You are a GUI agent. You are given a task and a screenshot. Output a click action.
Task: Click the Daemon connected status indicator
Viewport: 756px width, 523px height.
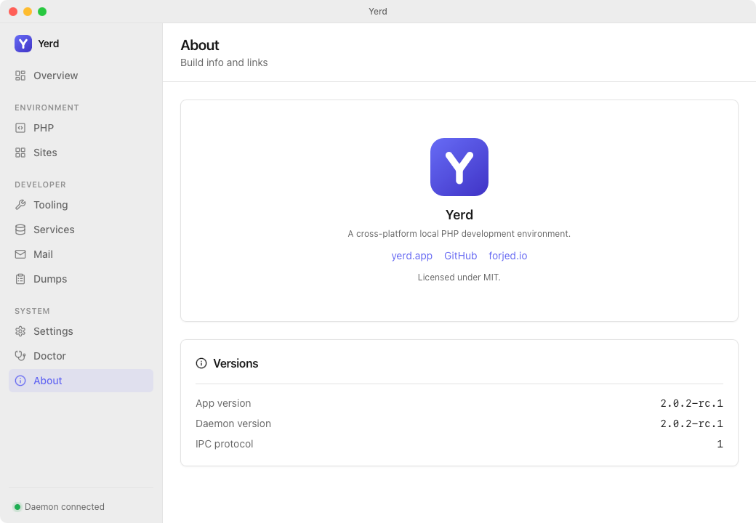[x=59, y=506]
